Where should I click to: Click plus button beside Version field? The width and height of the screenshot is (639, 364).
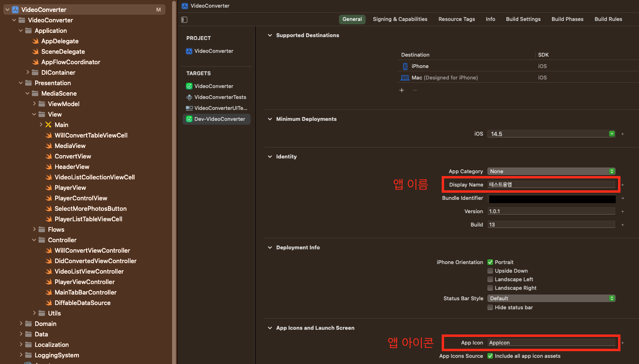622,211
